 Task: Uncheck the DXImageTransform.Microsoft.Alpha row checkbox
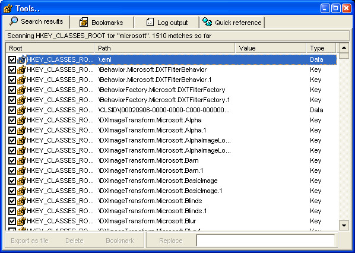pos(12,121)
